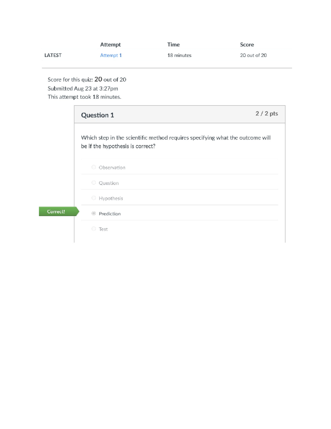Image resolution: width=331 pixels, height=429 pixels.
Task: Open Attempt 1 details link
Action: [x=111, y=55]
